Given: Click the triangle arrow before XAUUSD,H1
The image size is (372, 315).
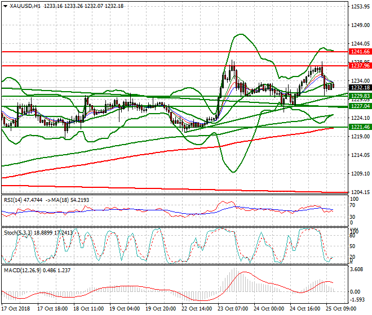Looking at the screenshot, I should [5, 6].
